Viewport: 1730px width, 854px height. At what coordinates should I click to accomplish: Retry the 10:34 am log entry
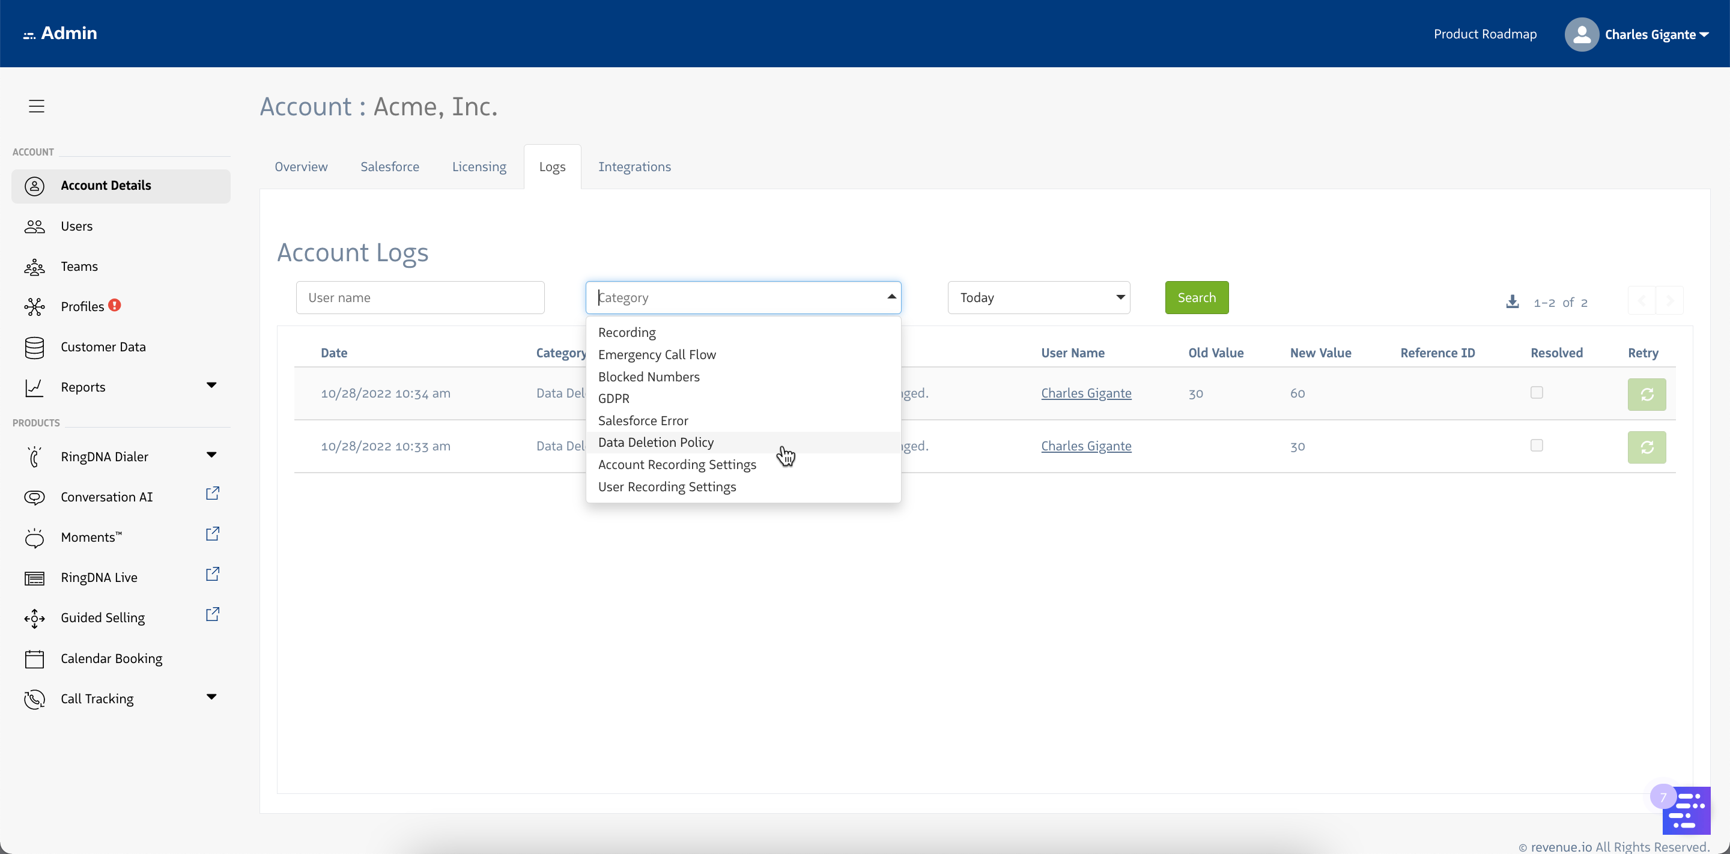click(x=1647, y=394)
